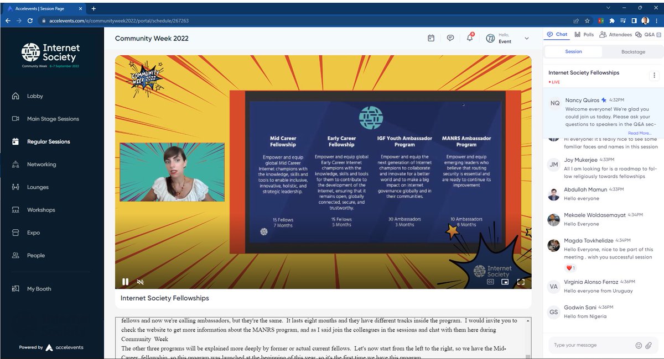Open the schedule calendar icon in header
This screenshot has width=664, height=359.
tap(431, 38)
